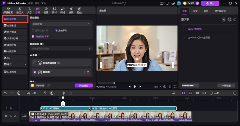
Task: Open the 幫助 menu
Action: pos(43,3)
